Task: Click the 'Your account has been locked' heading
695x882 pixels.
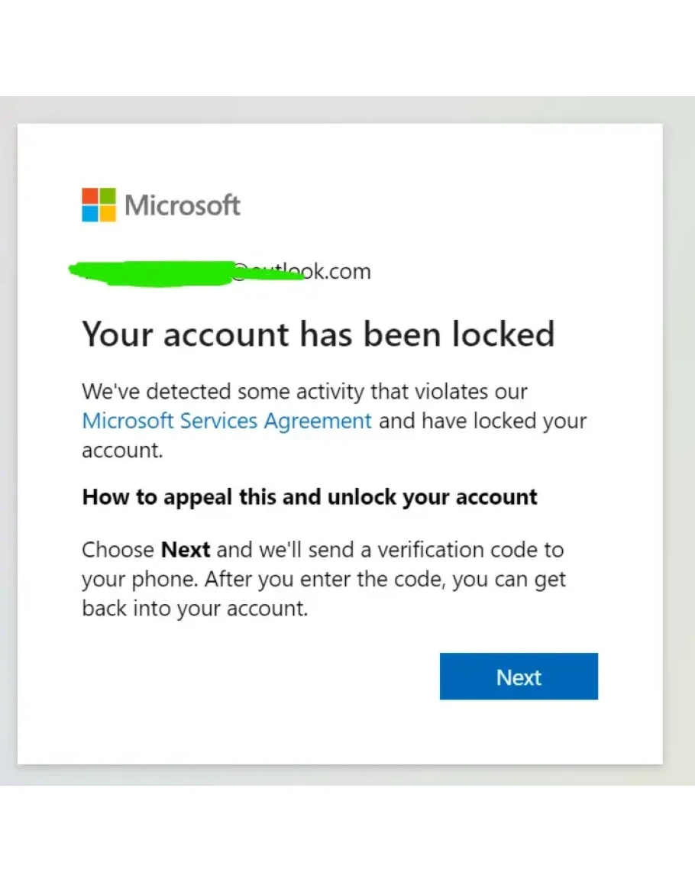Action: click(318, 335)
